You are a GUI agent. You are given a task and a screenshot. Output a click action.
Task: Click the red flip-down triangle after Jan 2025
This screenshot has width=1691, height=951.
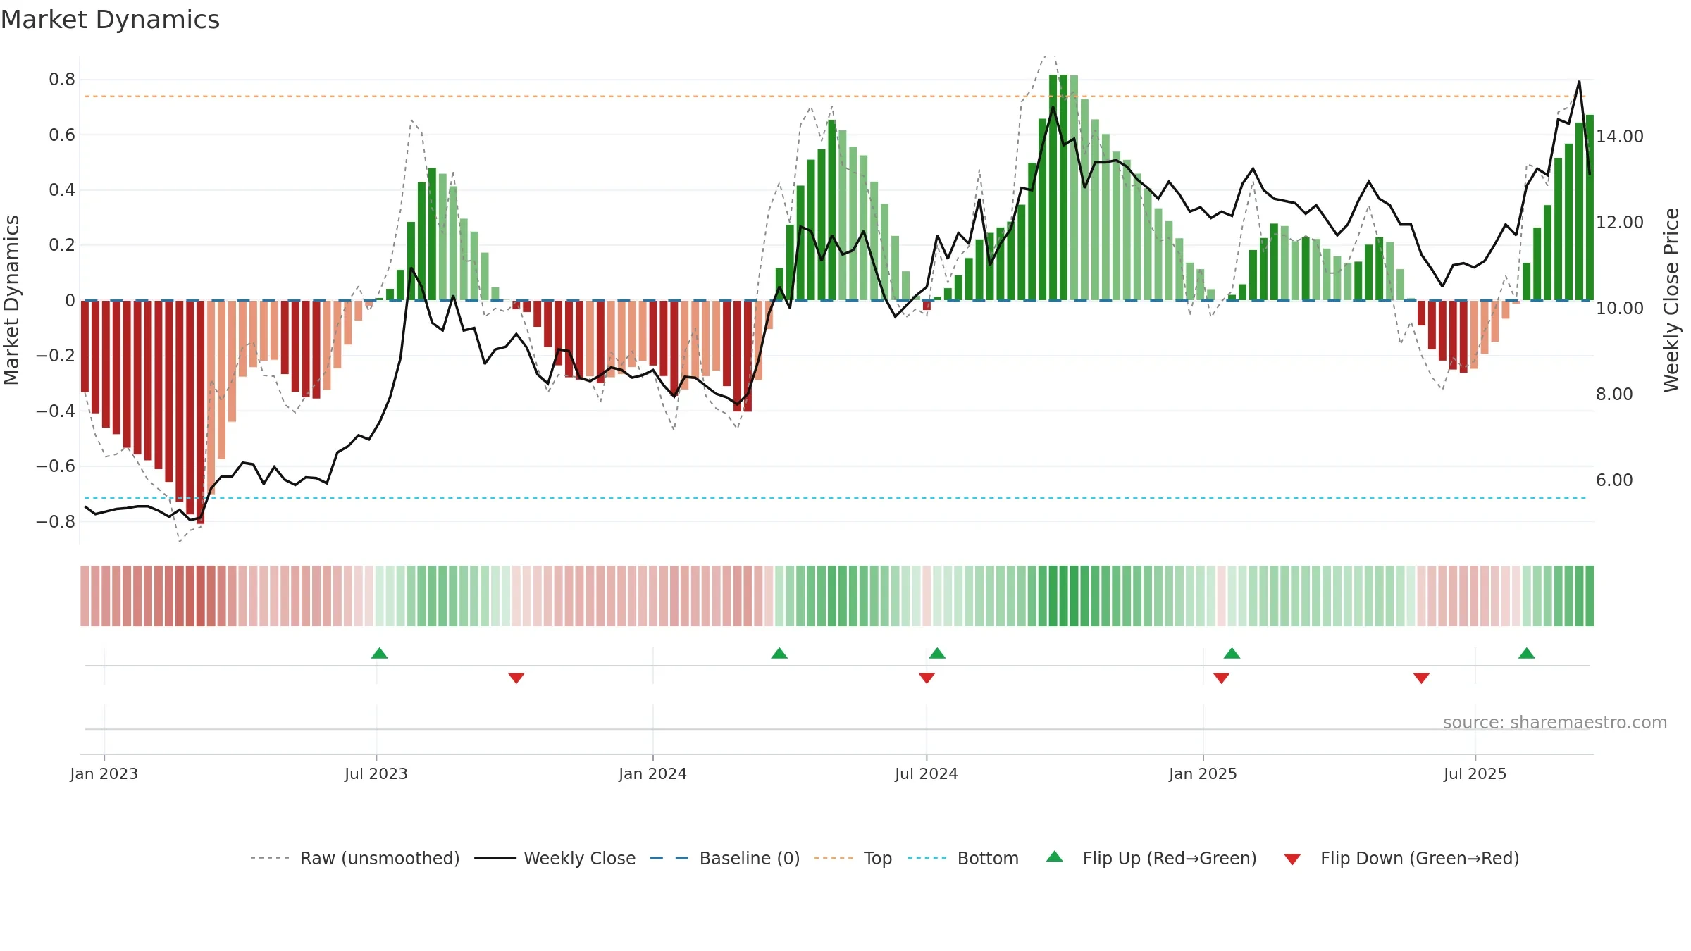click(1222, 678)
